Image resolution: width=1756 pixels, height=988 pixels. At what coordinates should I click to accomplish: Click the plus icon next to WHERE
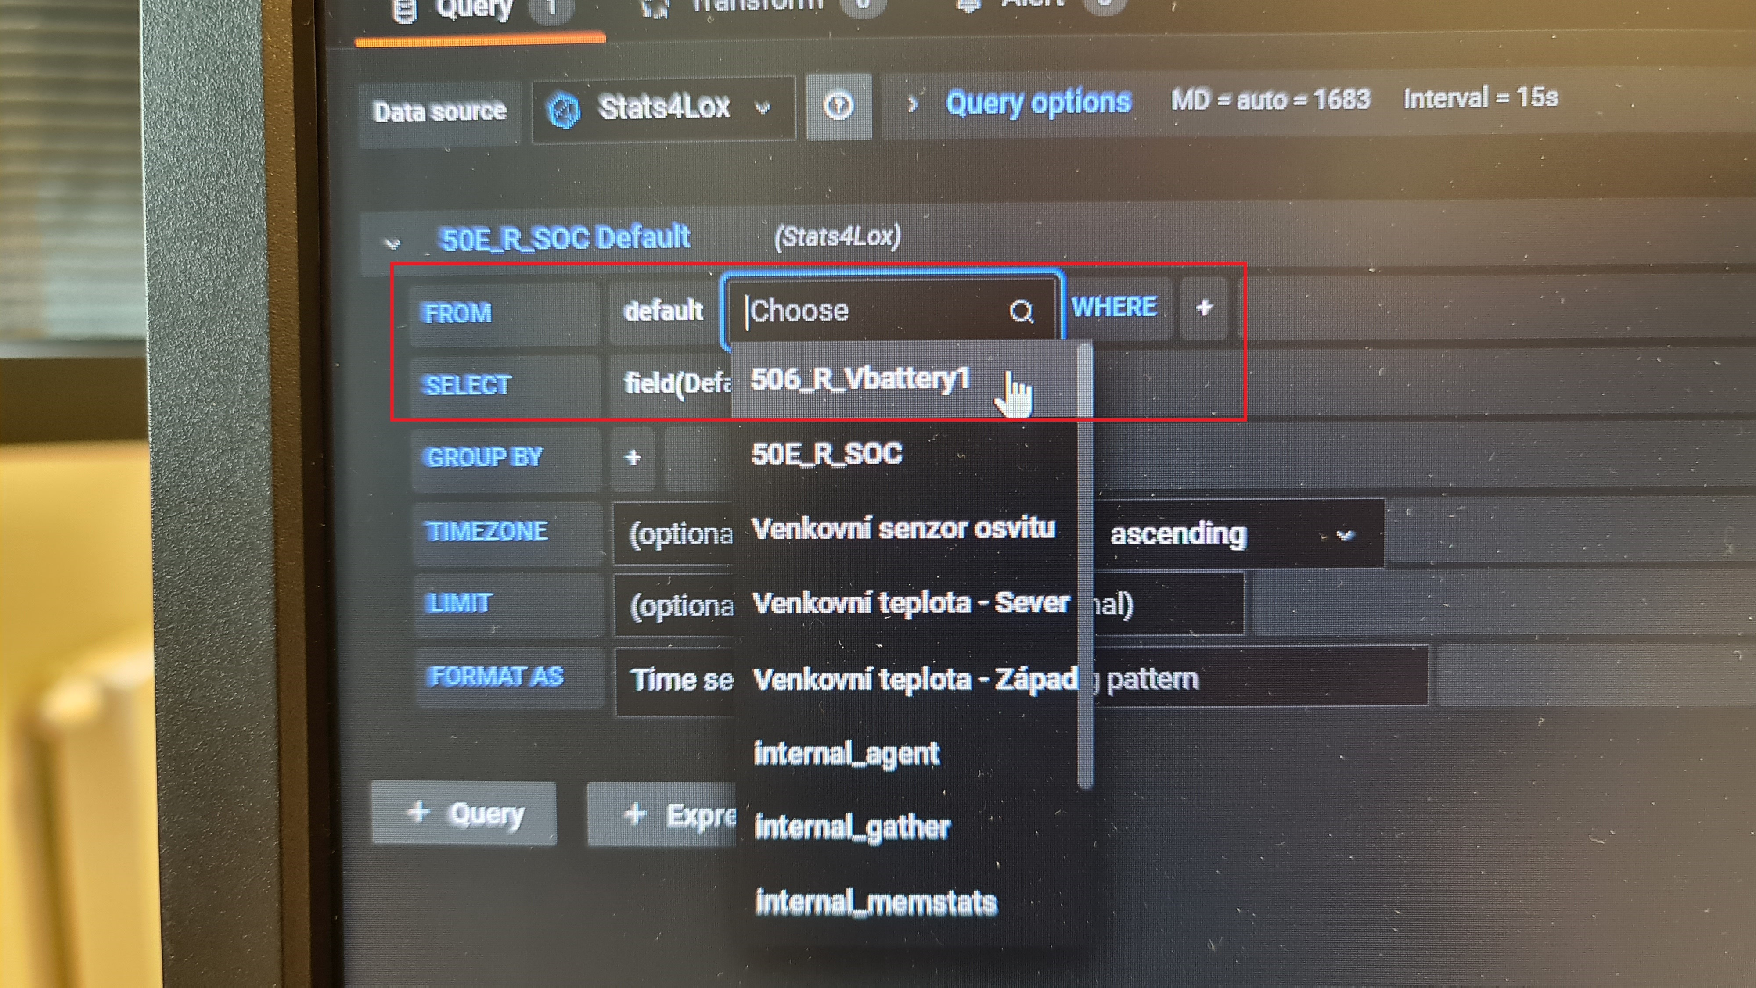point(1204,307)
